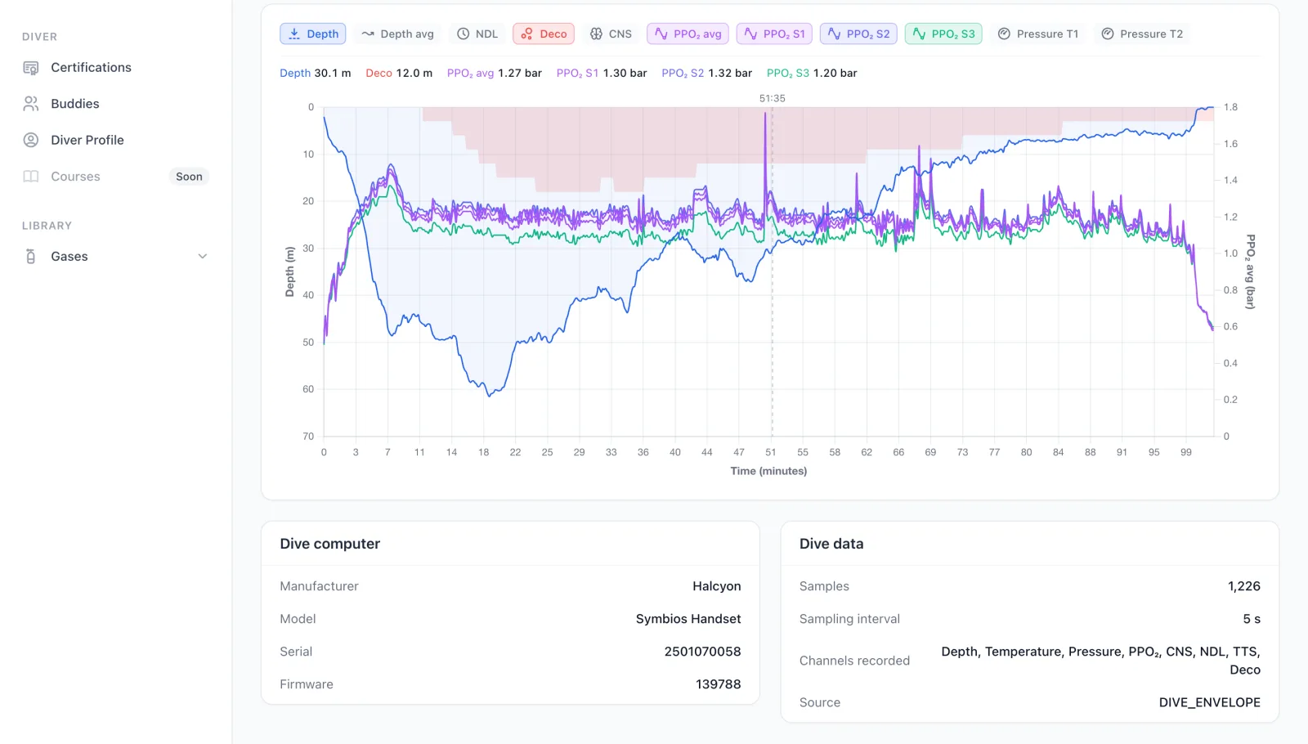Enable the NDL series chip
The height and width of the screenshot is (744, 1308).
[x=477, y=34]
